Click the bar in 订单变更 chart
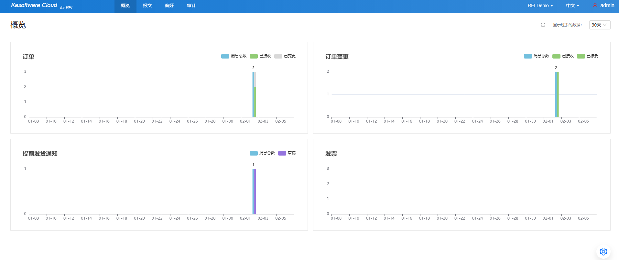619x260 pixels. (x=557, y=94)
